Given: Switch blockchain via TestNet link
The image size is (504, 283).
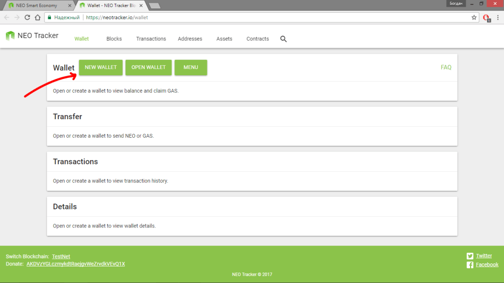Looking at the screenshot, I should [x=60, y=257].
